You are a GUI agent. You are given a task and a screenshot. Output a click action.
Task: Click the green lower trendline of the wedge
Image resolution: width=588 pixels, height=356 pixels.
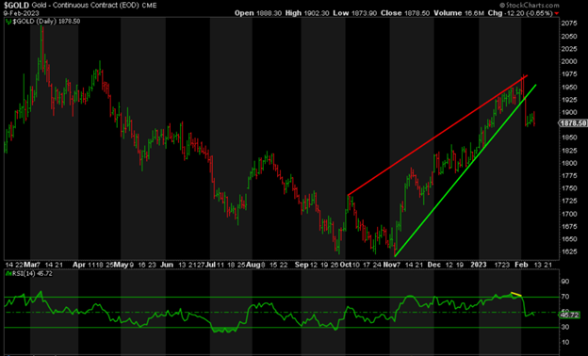pos(465,170)
